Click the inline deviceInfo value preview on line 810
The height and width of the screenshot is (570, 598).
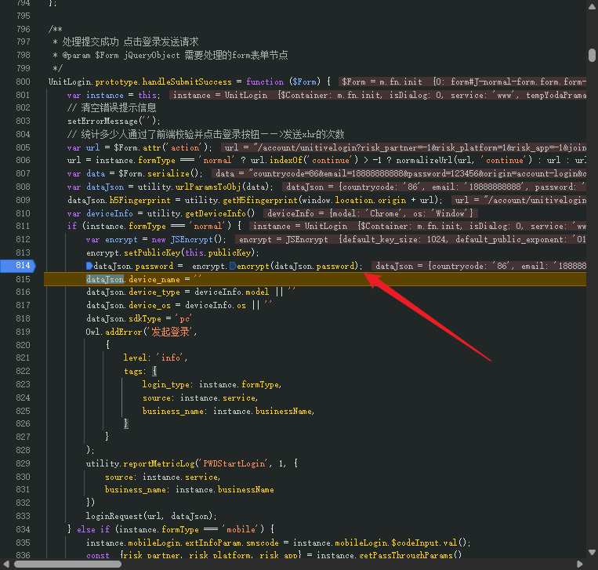pyautogui.click(x=370, y=213)
